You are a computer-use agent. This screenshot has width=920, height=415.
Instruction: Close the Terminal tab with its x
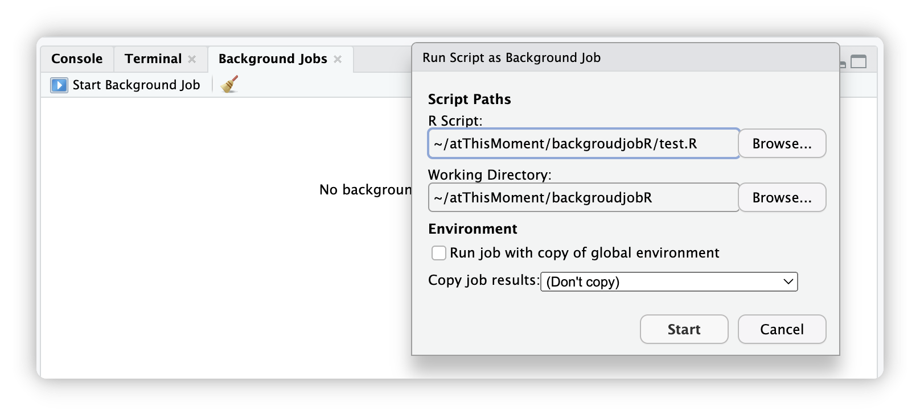192,59
